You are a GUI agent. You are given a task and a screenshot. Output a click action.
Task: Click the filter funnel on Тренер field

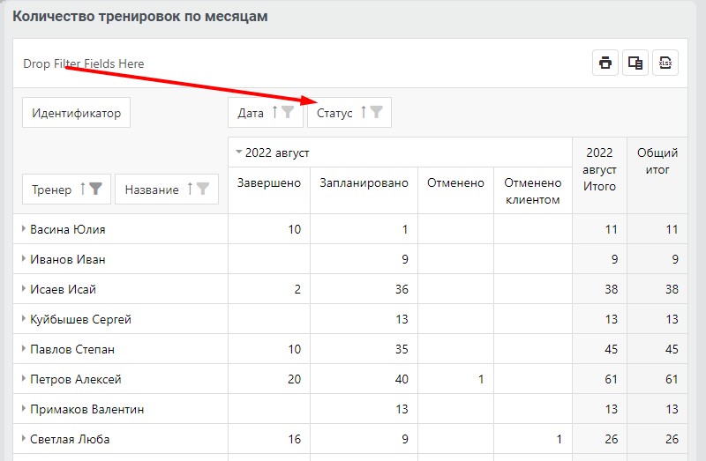pyautogui.click(x=95, y=189)
